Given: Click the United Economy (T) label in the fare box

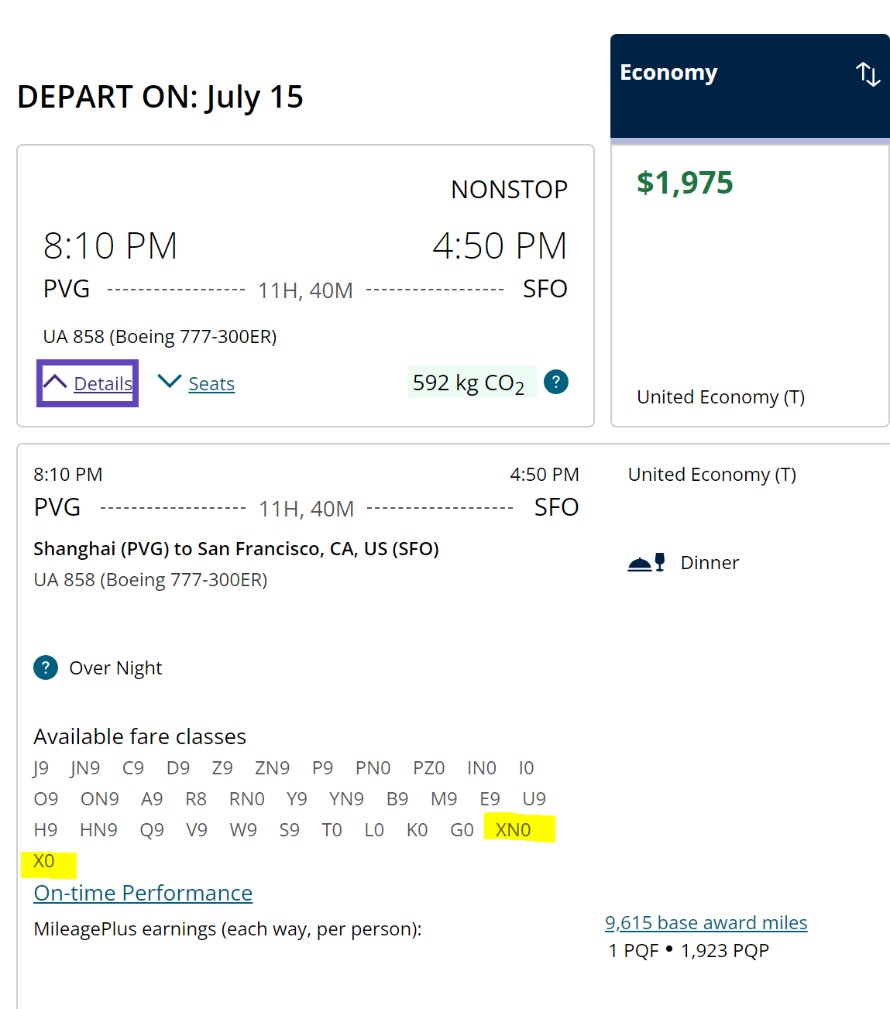Looking at the screenshot, I should click(720, 397).
